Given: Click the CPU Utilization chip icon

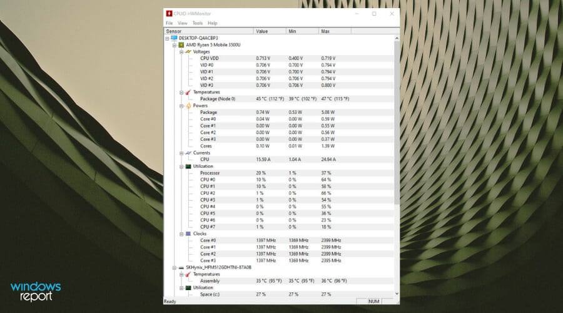Looking at the screenshot, I should [188, 167].
